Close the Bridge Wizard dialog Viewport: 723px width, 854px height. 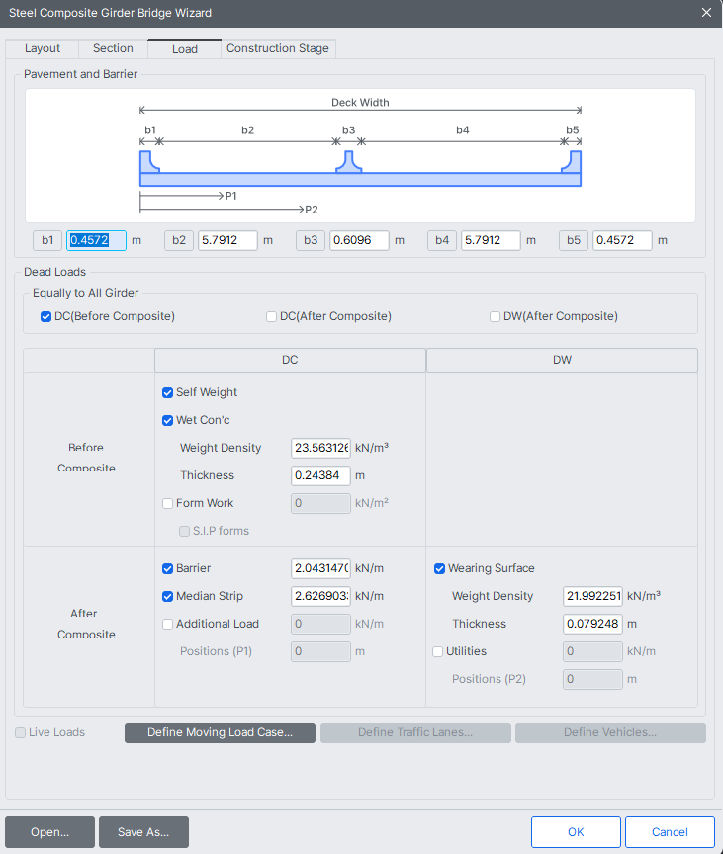706,13
